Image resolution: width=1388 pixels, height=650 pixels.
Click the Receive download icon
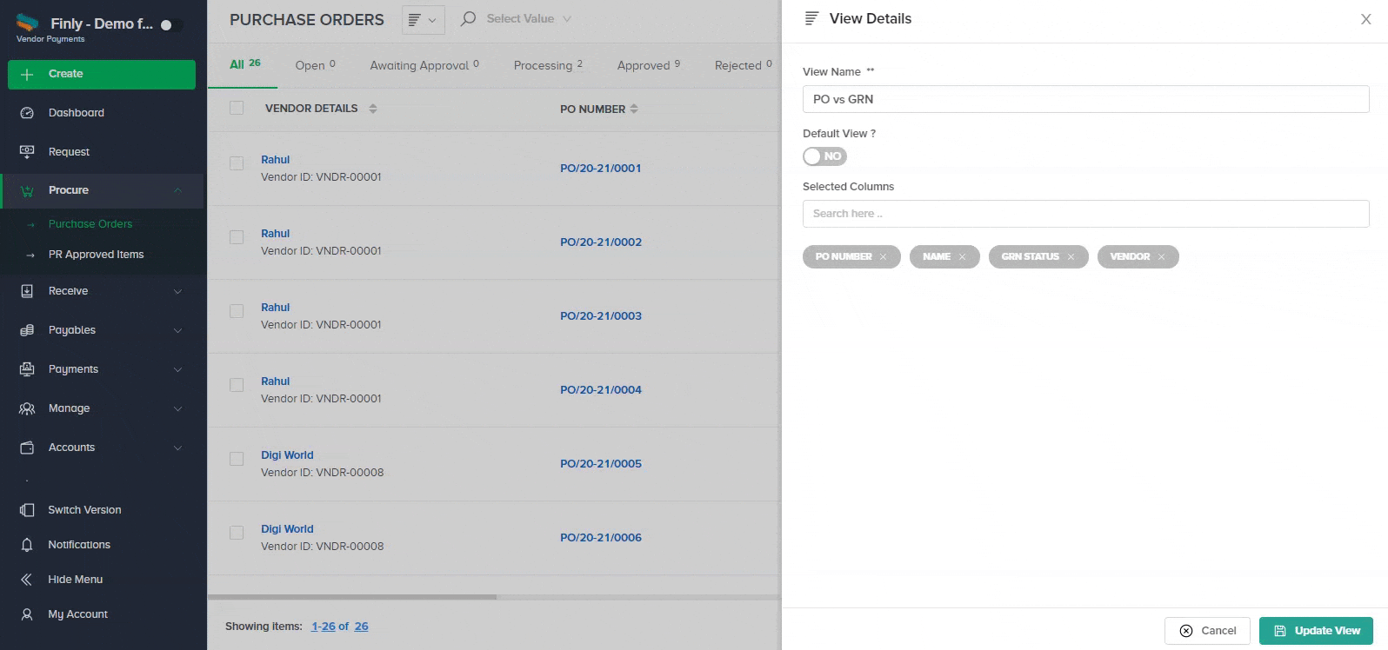[x=27, y=291]
